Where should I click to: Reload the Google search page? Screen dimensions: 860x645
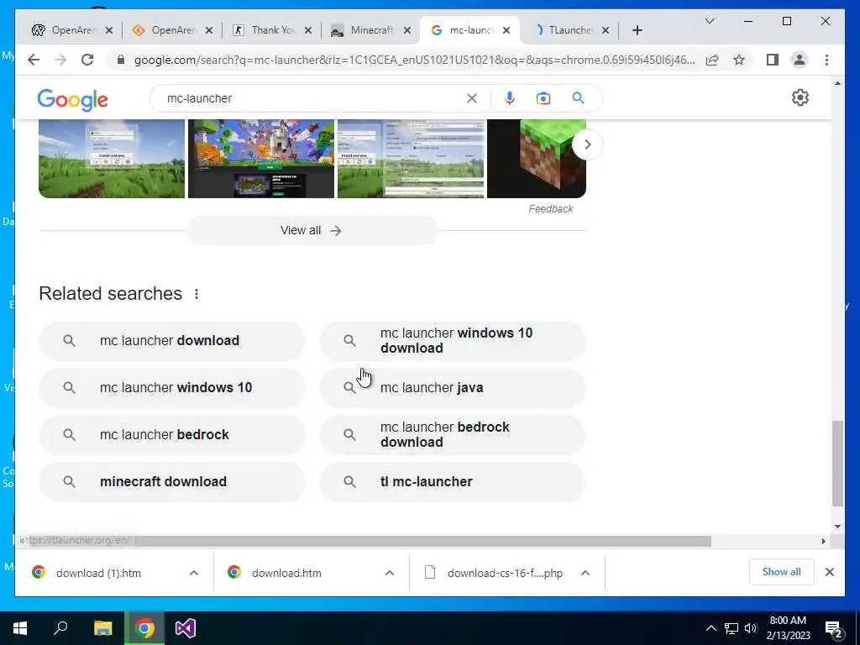(87, 60)
